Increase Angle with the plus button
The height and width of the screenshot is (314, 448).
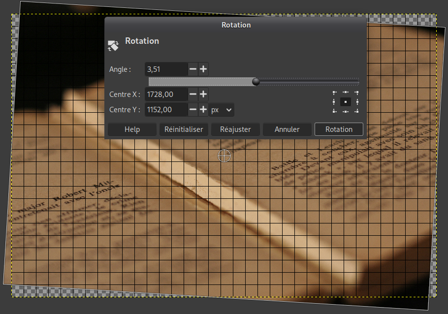pyautogui.click(x=203, y=69)
